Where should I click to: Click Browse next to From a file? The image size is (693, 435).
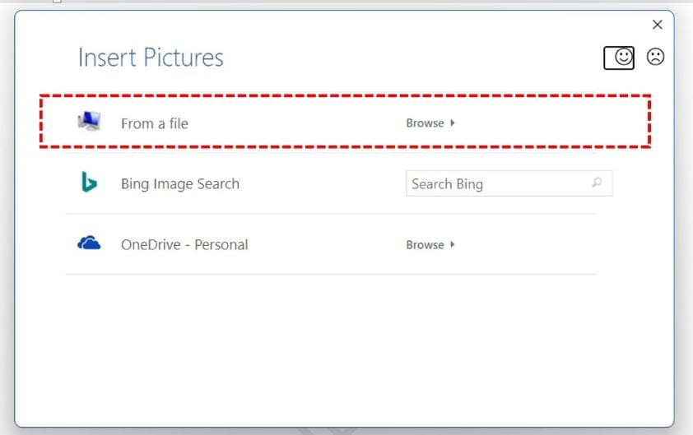click(x=425, y=123)
